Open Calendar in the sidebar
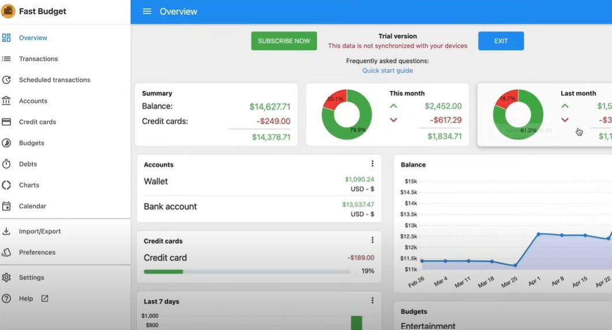This screenshot has height=330, width=612. click(32, 206)
